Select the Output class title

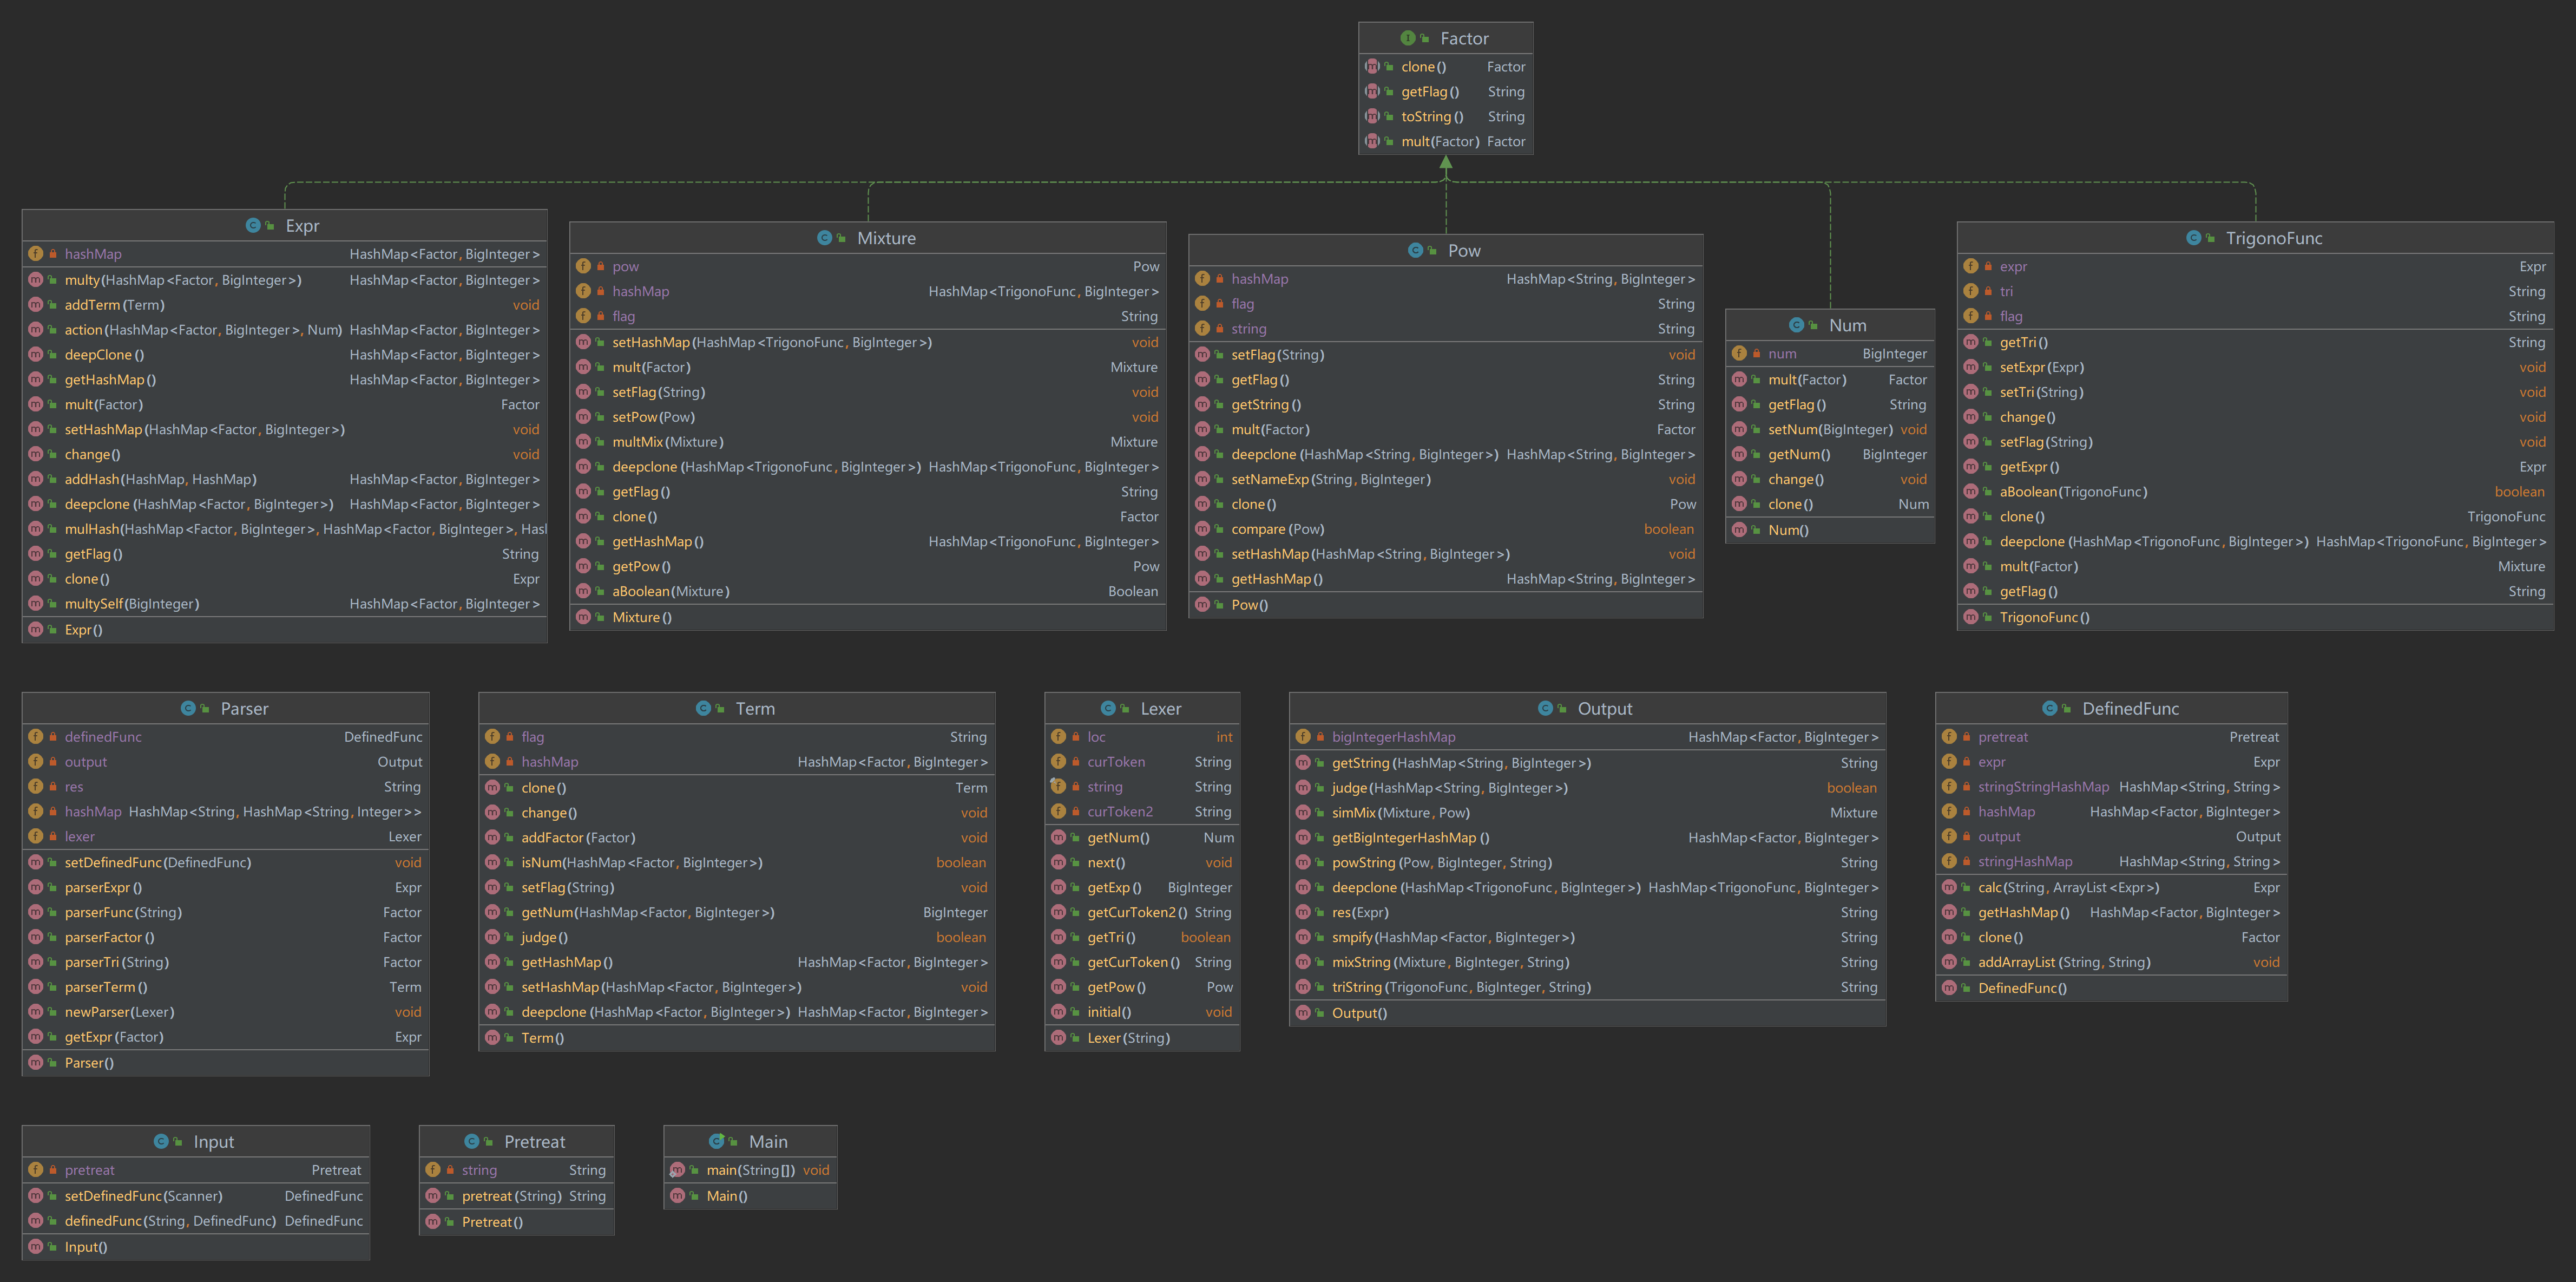pyautogui.click(x=1604, y=708)
